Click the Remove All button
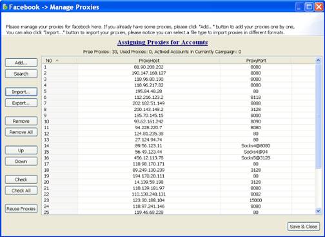The image size is (325, 237). 21,132
